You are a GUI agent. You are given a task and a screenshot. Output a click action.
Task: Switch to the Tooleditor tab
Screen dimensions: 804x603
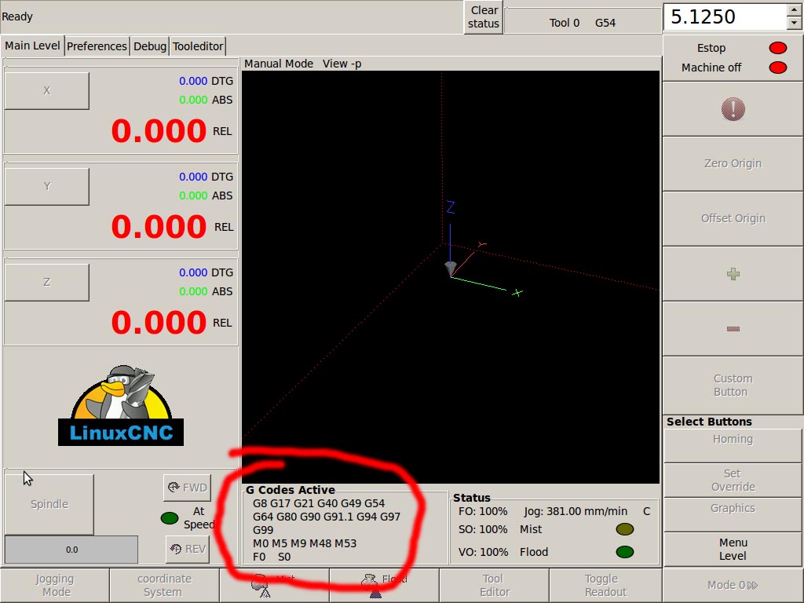coord(197,46)
